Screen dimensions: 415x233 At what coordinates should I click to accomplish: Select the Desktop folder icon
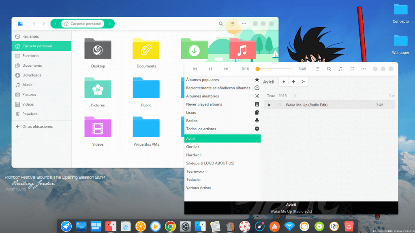click(x=98, y=49)
